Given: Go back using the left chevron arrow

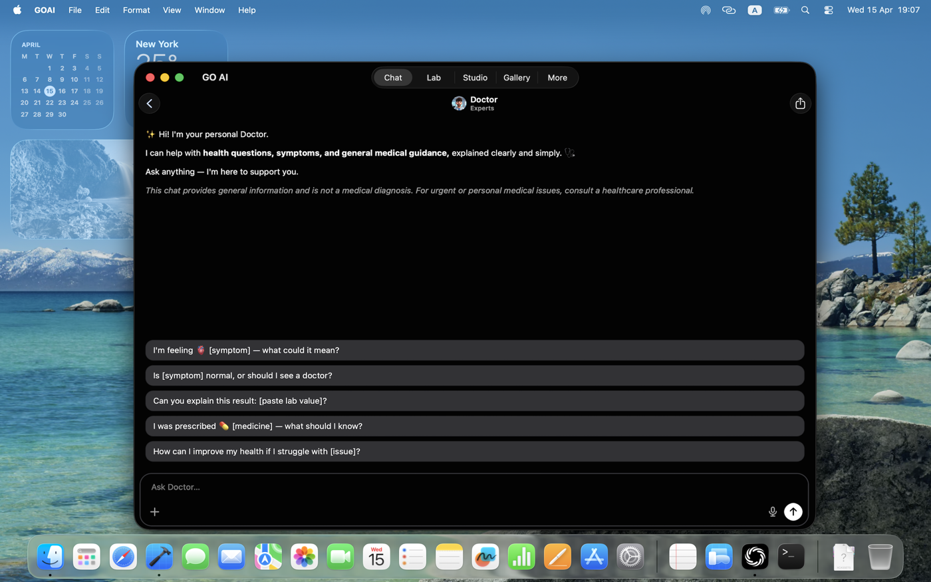Looking at the screenshot, I should point(149,103).
